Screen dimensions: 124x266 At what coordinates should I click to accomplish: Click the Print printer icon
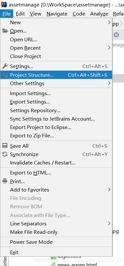[5, 181]
